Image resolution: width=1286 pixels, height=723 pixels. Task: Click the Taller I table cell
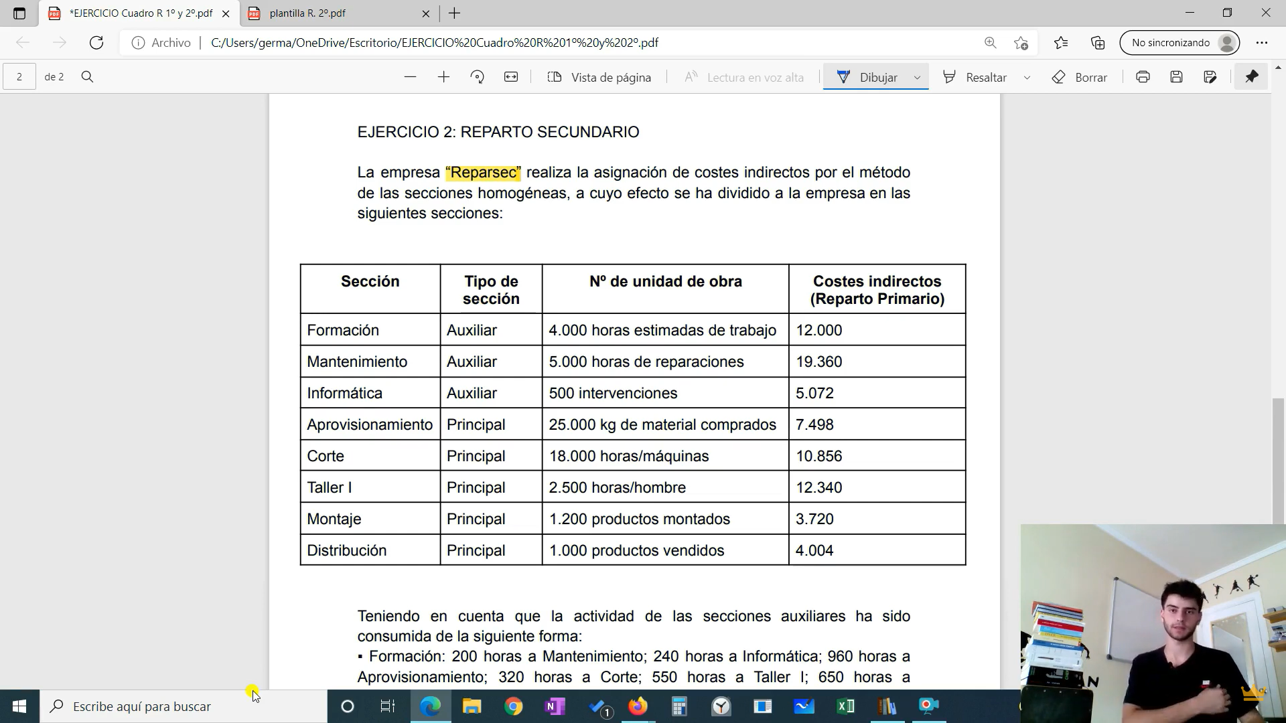pos(370,487)
